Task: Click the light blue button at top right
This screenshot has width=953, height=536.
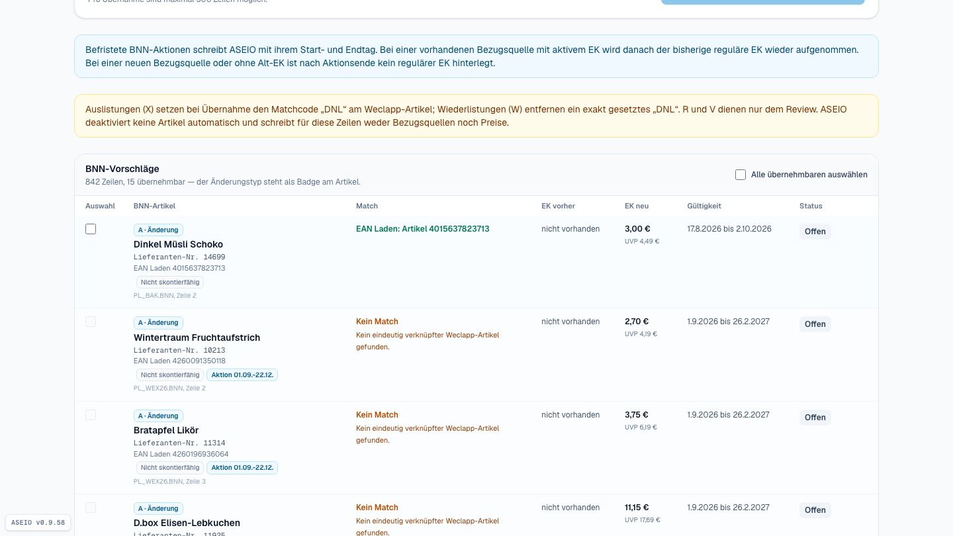Action: pyautogui.click(x=762, y=2)
